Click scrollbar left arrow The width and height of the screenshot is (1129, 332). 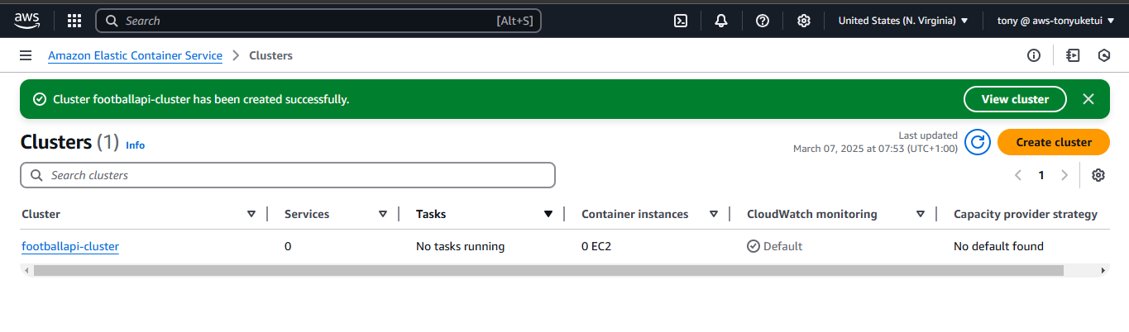(26, 270)
